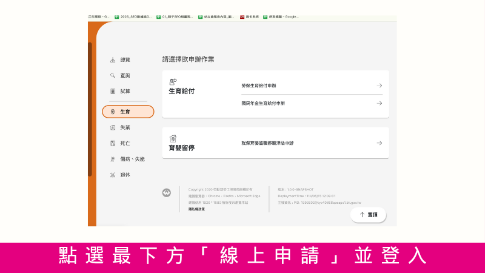Click the 置頂 back-to-top button
This screenshot has height=273, width=485.
click(x=369, y=215)
